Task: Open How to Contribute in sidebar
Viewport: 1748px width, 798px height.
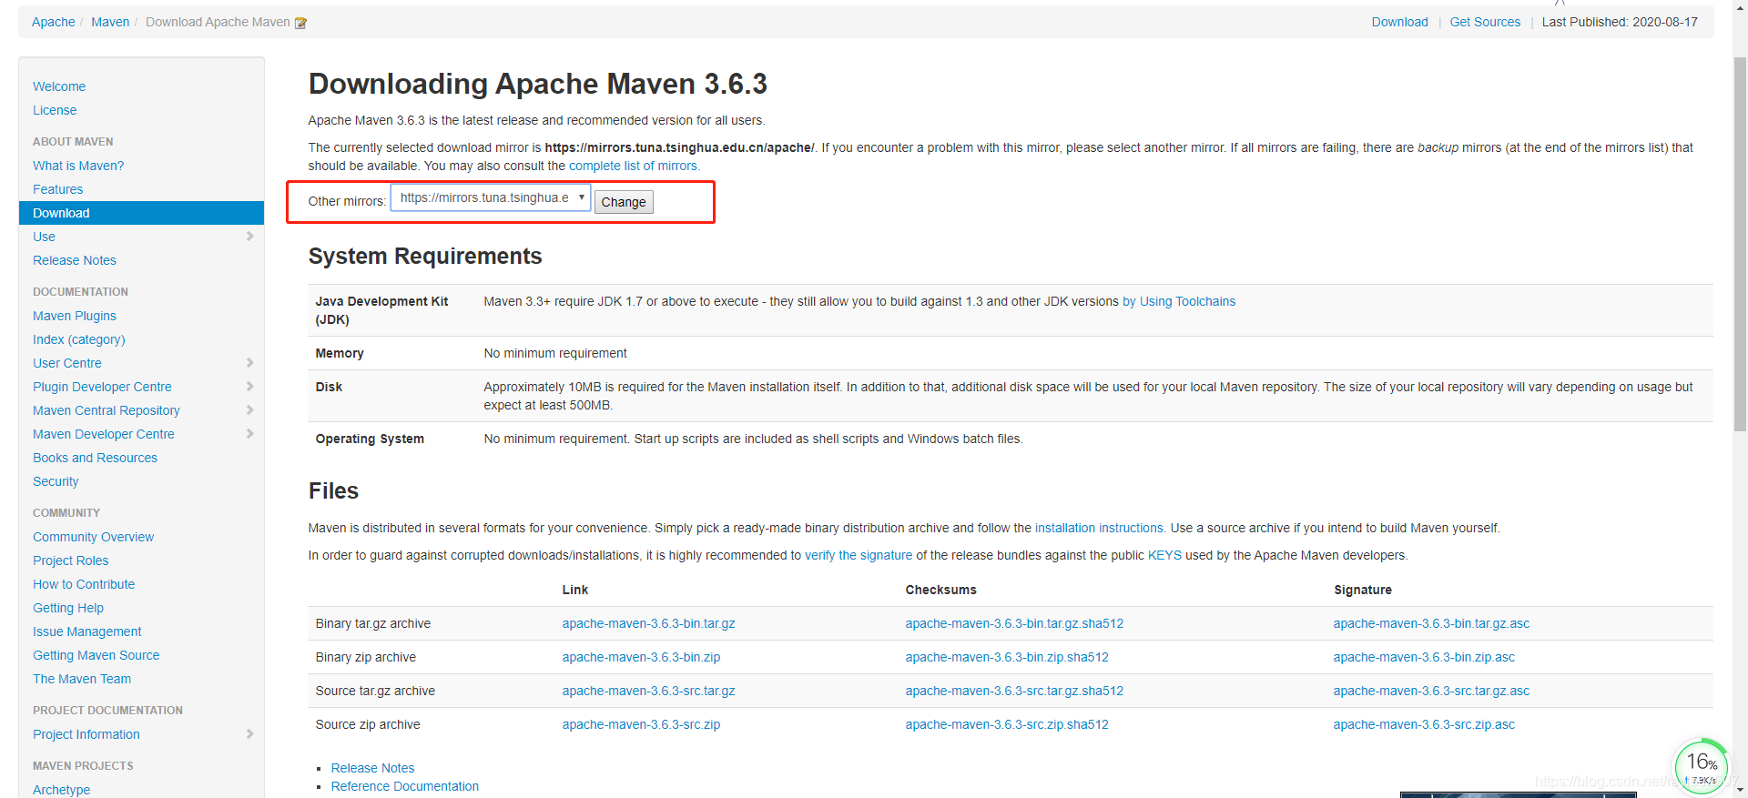Action: coord(84,584)
